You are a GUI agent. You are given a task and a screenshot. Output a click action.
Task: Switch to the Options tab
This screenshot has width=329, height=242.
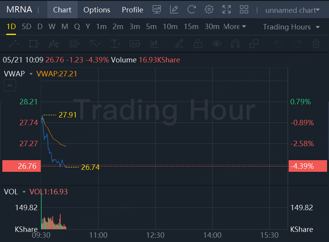97,10
